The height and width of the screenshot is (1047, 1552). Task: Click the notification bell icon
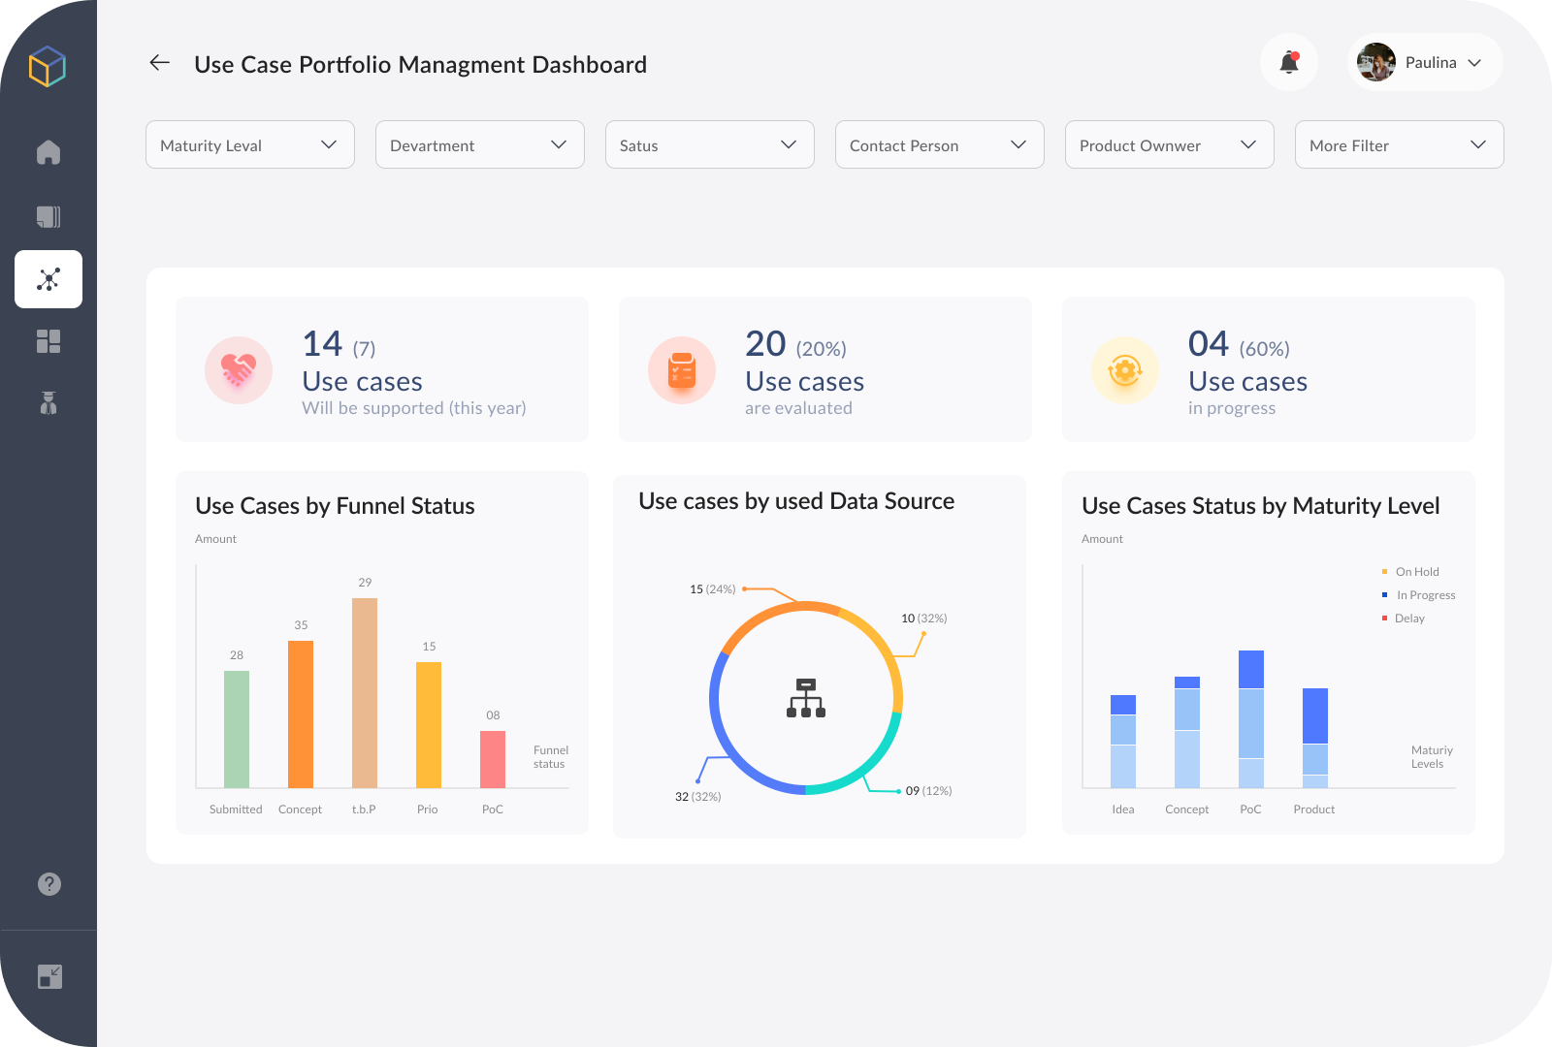pos(1289,61)
